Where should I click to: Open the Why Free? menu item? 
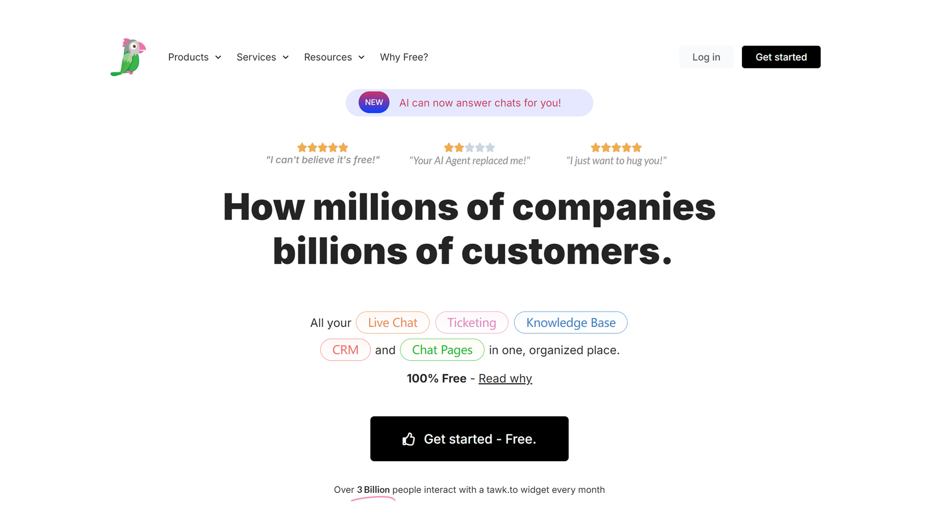(x=404, y=57)
